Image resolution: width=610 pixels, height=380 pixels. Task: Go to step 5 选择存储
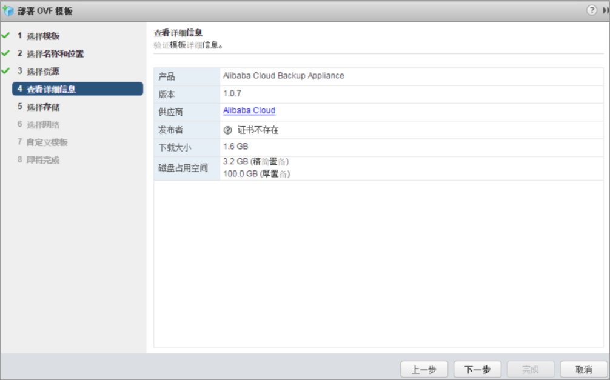click(39, 107)
